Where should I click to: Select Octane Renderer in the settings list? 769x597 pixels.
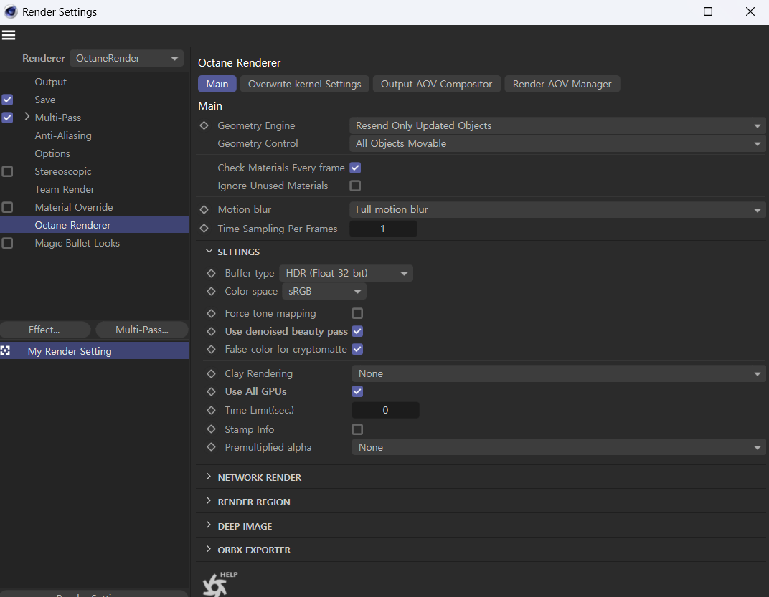[x=94, y=225]
